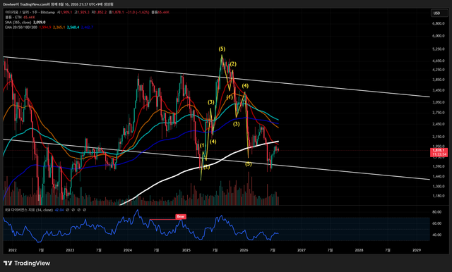The image size is (452, 272).
Task: Click the 2023 time axis label
Action: (70, 250)
